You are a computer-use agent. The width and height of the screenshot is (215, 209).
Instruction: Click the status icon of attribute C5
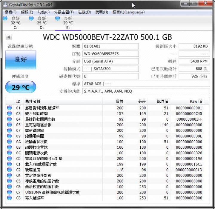click(9, 181)
